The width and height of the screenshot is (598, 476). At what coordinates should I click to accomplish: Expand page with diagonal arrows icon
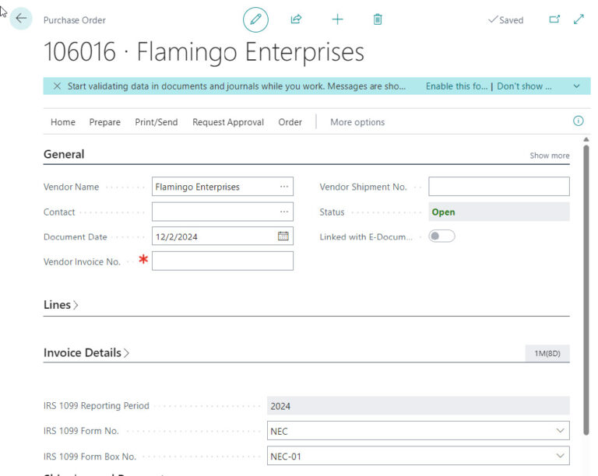coord(579,19)
